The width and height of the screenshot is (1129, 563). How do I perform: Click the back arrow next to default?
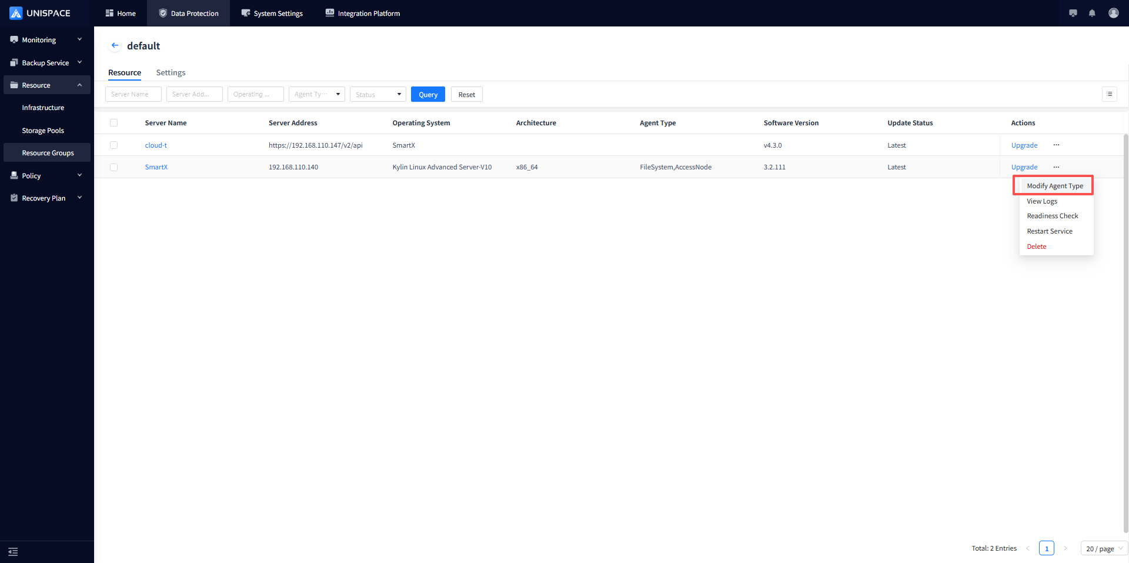(115, 45)
